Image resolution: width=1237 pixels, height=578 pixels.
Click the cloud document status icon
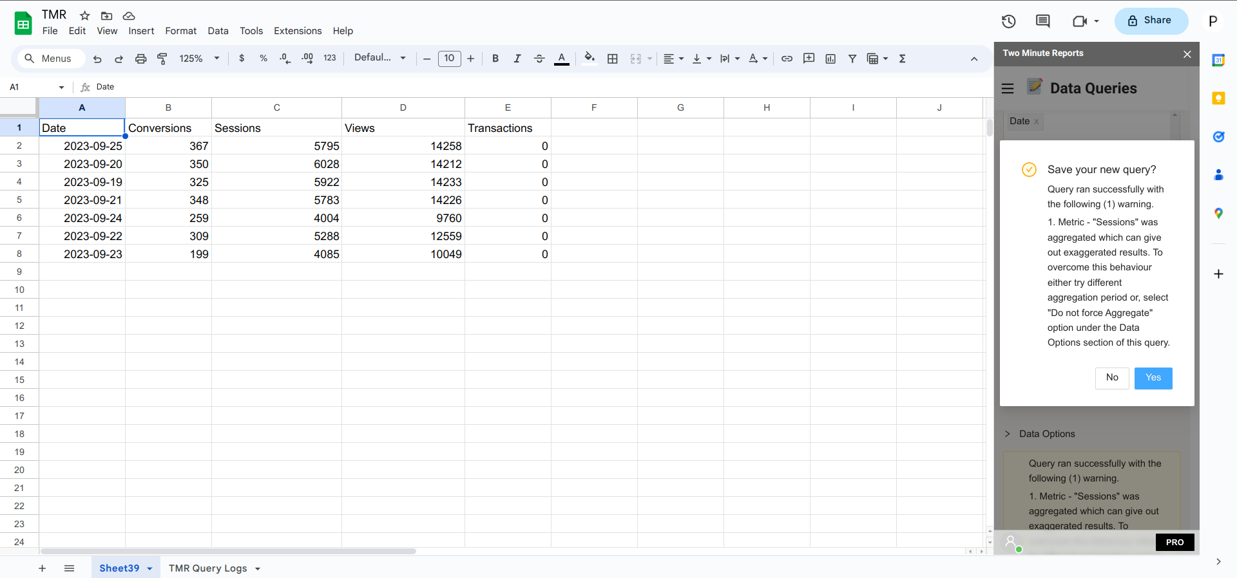pyautogui.click(x=129, y=15)
